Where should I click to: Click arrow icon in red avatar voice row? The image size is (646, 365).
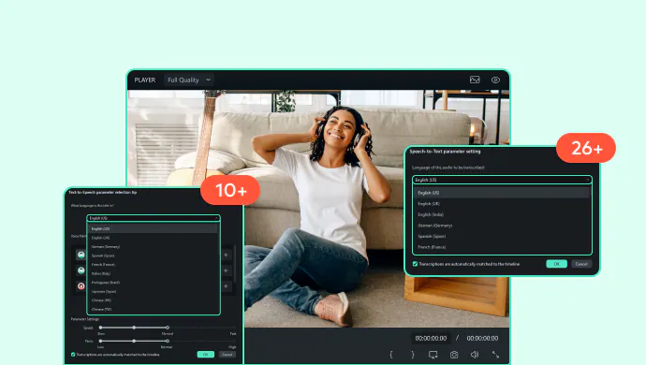(x=227, y=285)
